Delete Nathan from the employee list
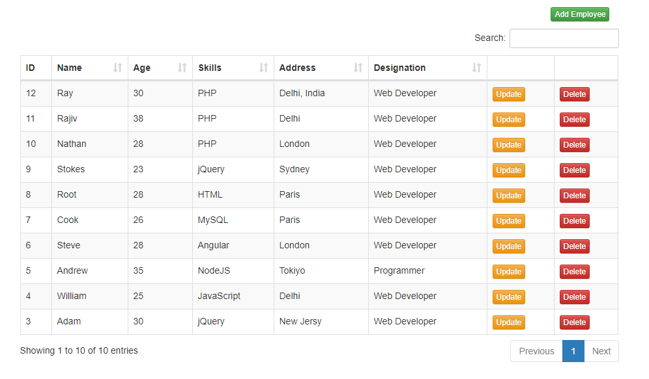Screen dimensions: 649x379 pyautogui.click(x=574, y=144)
